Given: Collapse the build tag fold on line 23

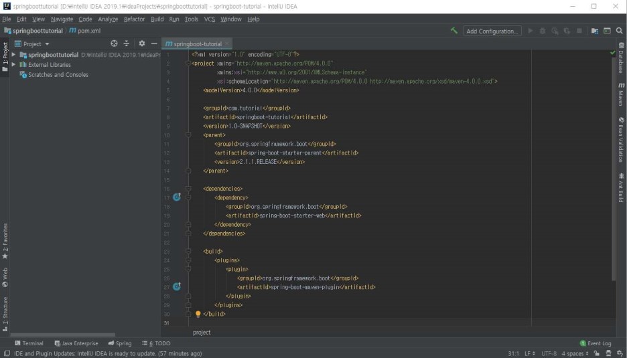Looking at the screenshot, I should (188, 252).
